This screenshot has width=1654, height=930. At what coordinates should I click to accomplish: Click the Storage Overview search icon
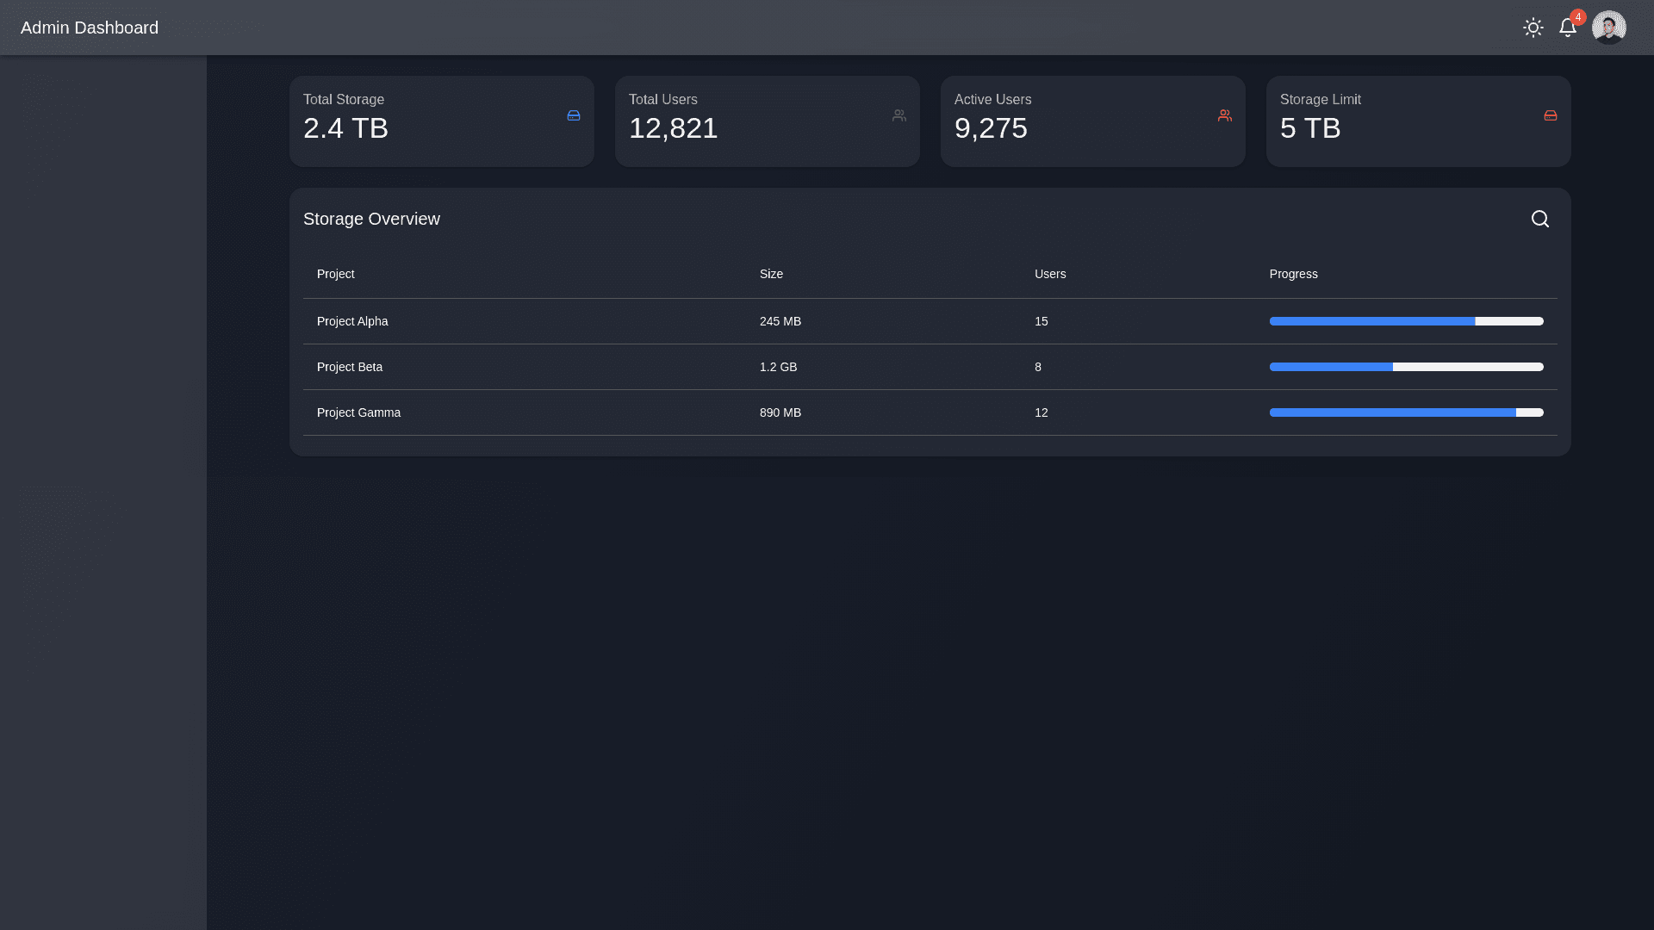pos(1539,219)
